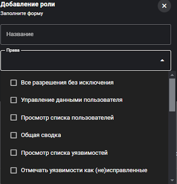Choose the Управление данными пользователя option text

click(72, 100)
